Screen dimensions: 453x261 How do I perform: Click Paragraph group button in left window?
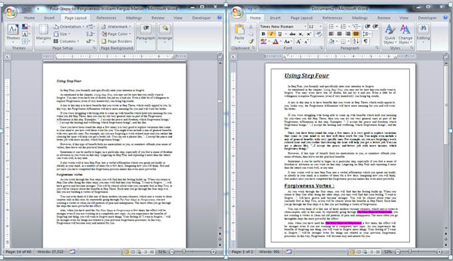145,33
